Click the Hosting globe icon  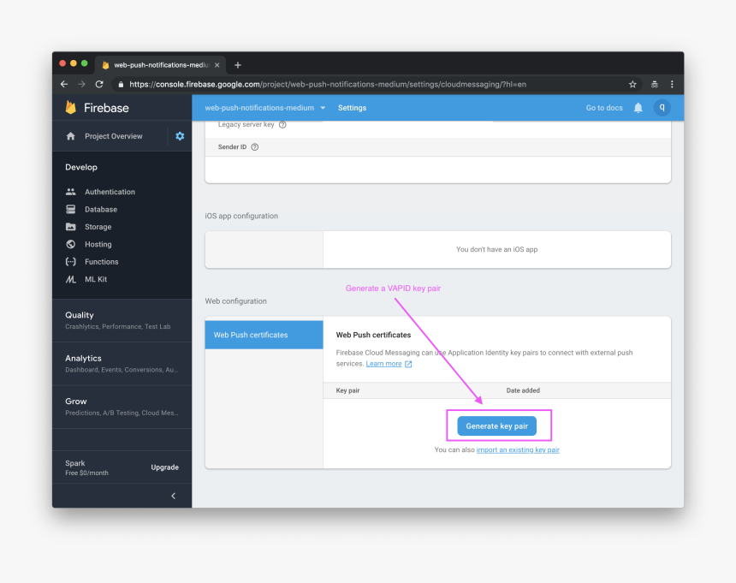[x=71, y=244]
